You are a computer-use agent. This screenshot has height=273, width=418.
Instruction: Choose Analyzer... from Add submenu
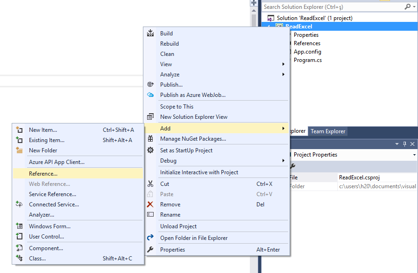pyautogui.click(x=78, y=214)
